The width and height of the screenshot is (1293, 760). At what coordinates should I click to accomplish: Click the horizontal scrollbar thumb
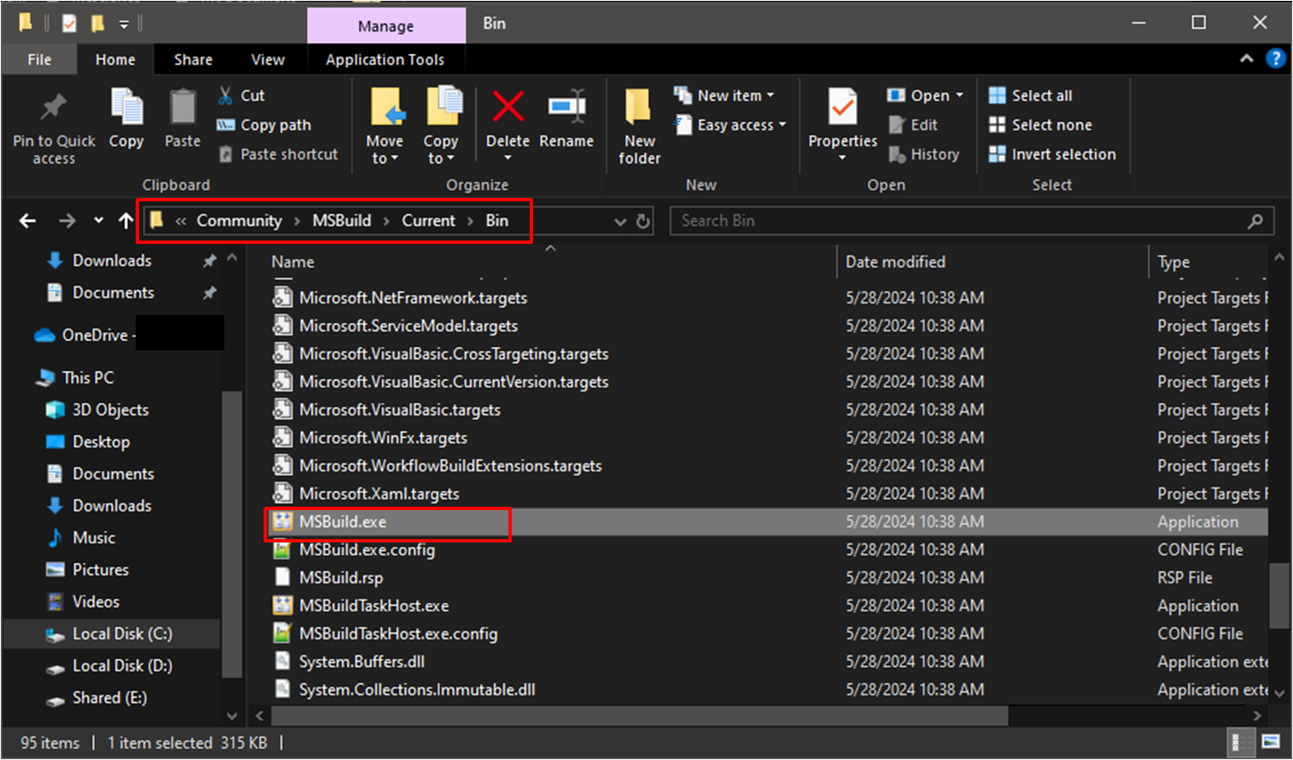(x=640, y=716)
